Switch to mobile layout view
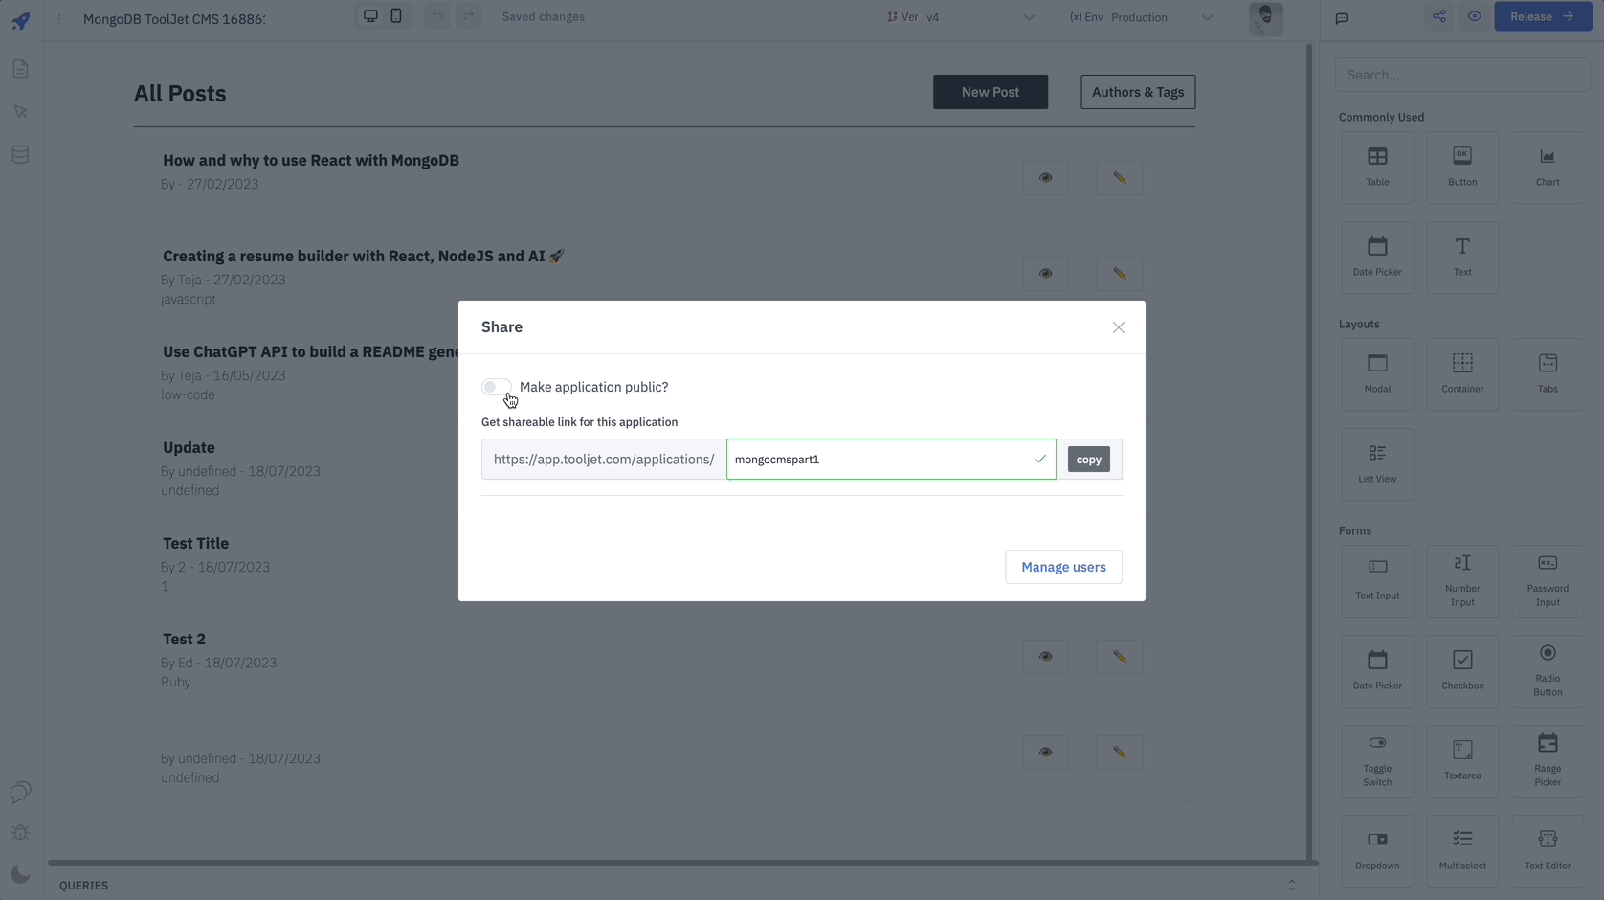Screen dimensions: 1604x900 coord(396,16)
